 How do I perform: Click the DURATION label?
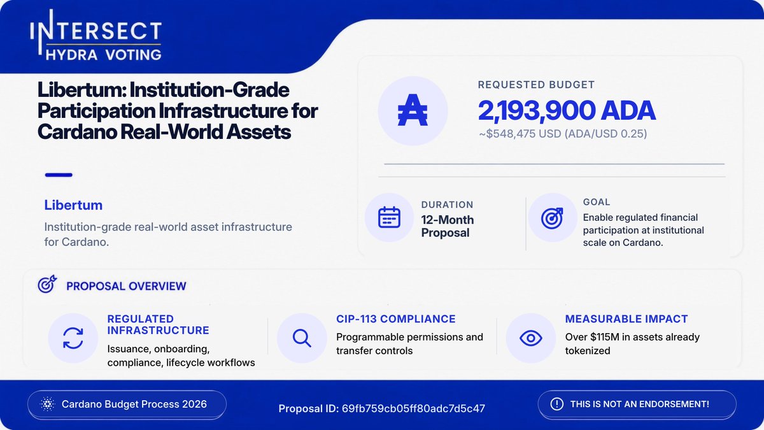pos(447,205)
